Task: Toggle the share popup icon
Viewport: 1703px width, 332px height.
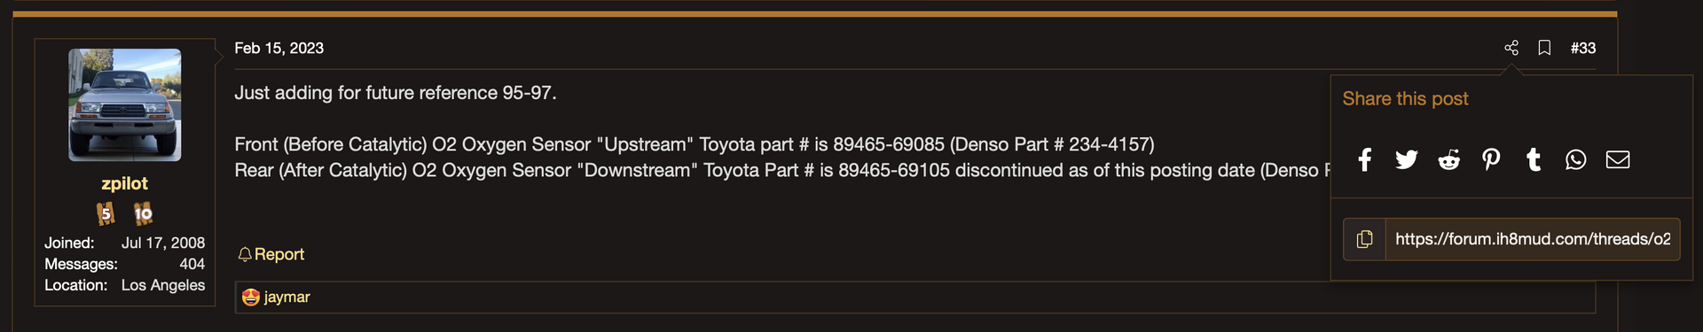Action: 1511,48
